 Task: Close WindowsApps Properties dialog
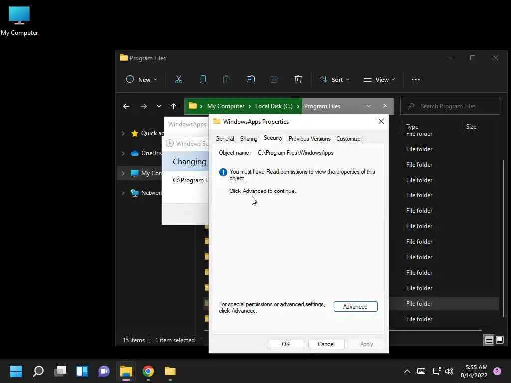click(x=381, y=122)
